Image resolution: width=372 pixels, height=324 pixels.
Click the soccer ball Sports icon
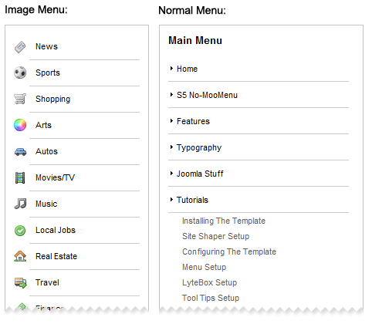pyautogui.click(x=20, y=73)
